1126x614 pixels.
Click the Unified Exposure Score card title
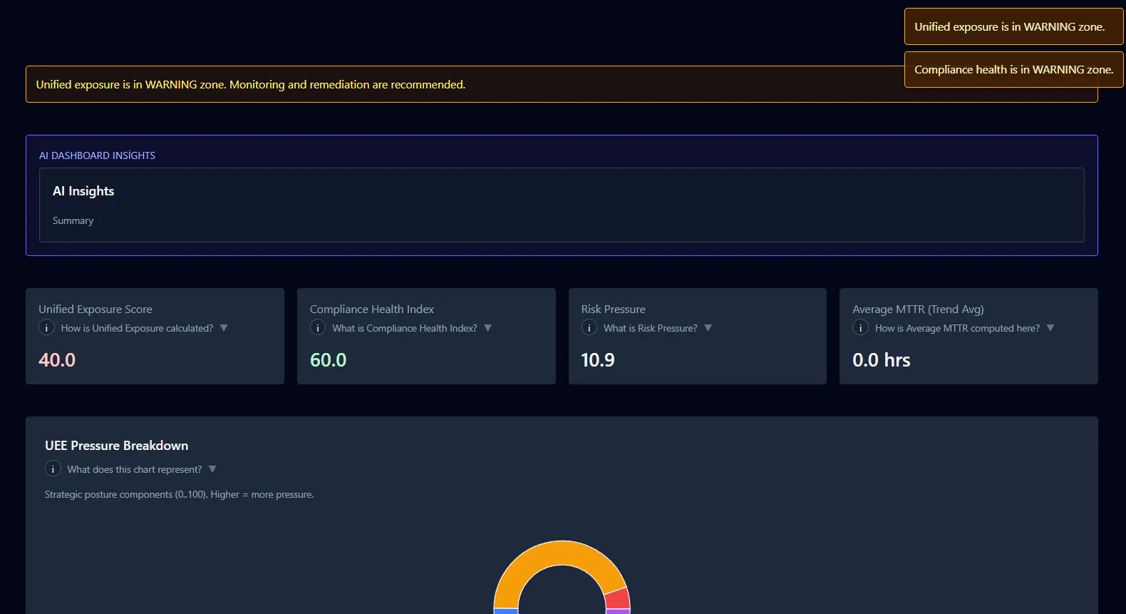tap(95, 309)
